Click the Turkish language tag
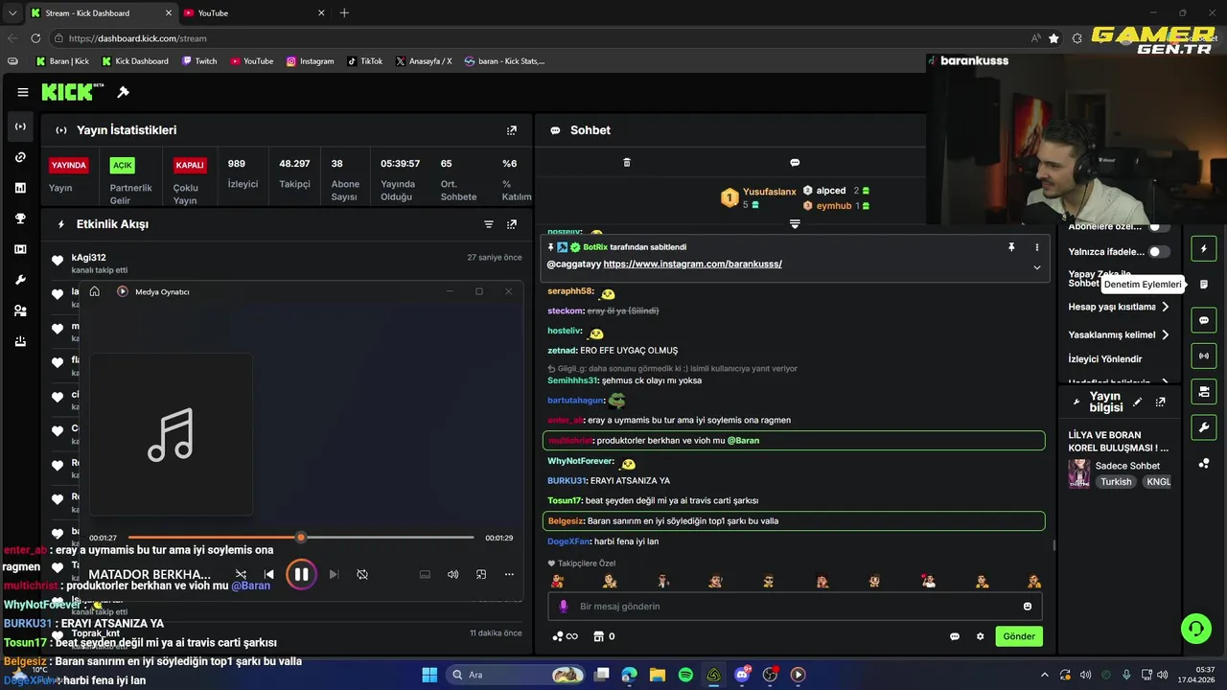 tap(1116, 482)
